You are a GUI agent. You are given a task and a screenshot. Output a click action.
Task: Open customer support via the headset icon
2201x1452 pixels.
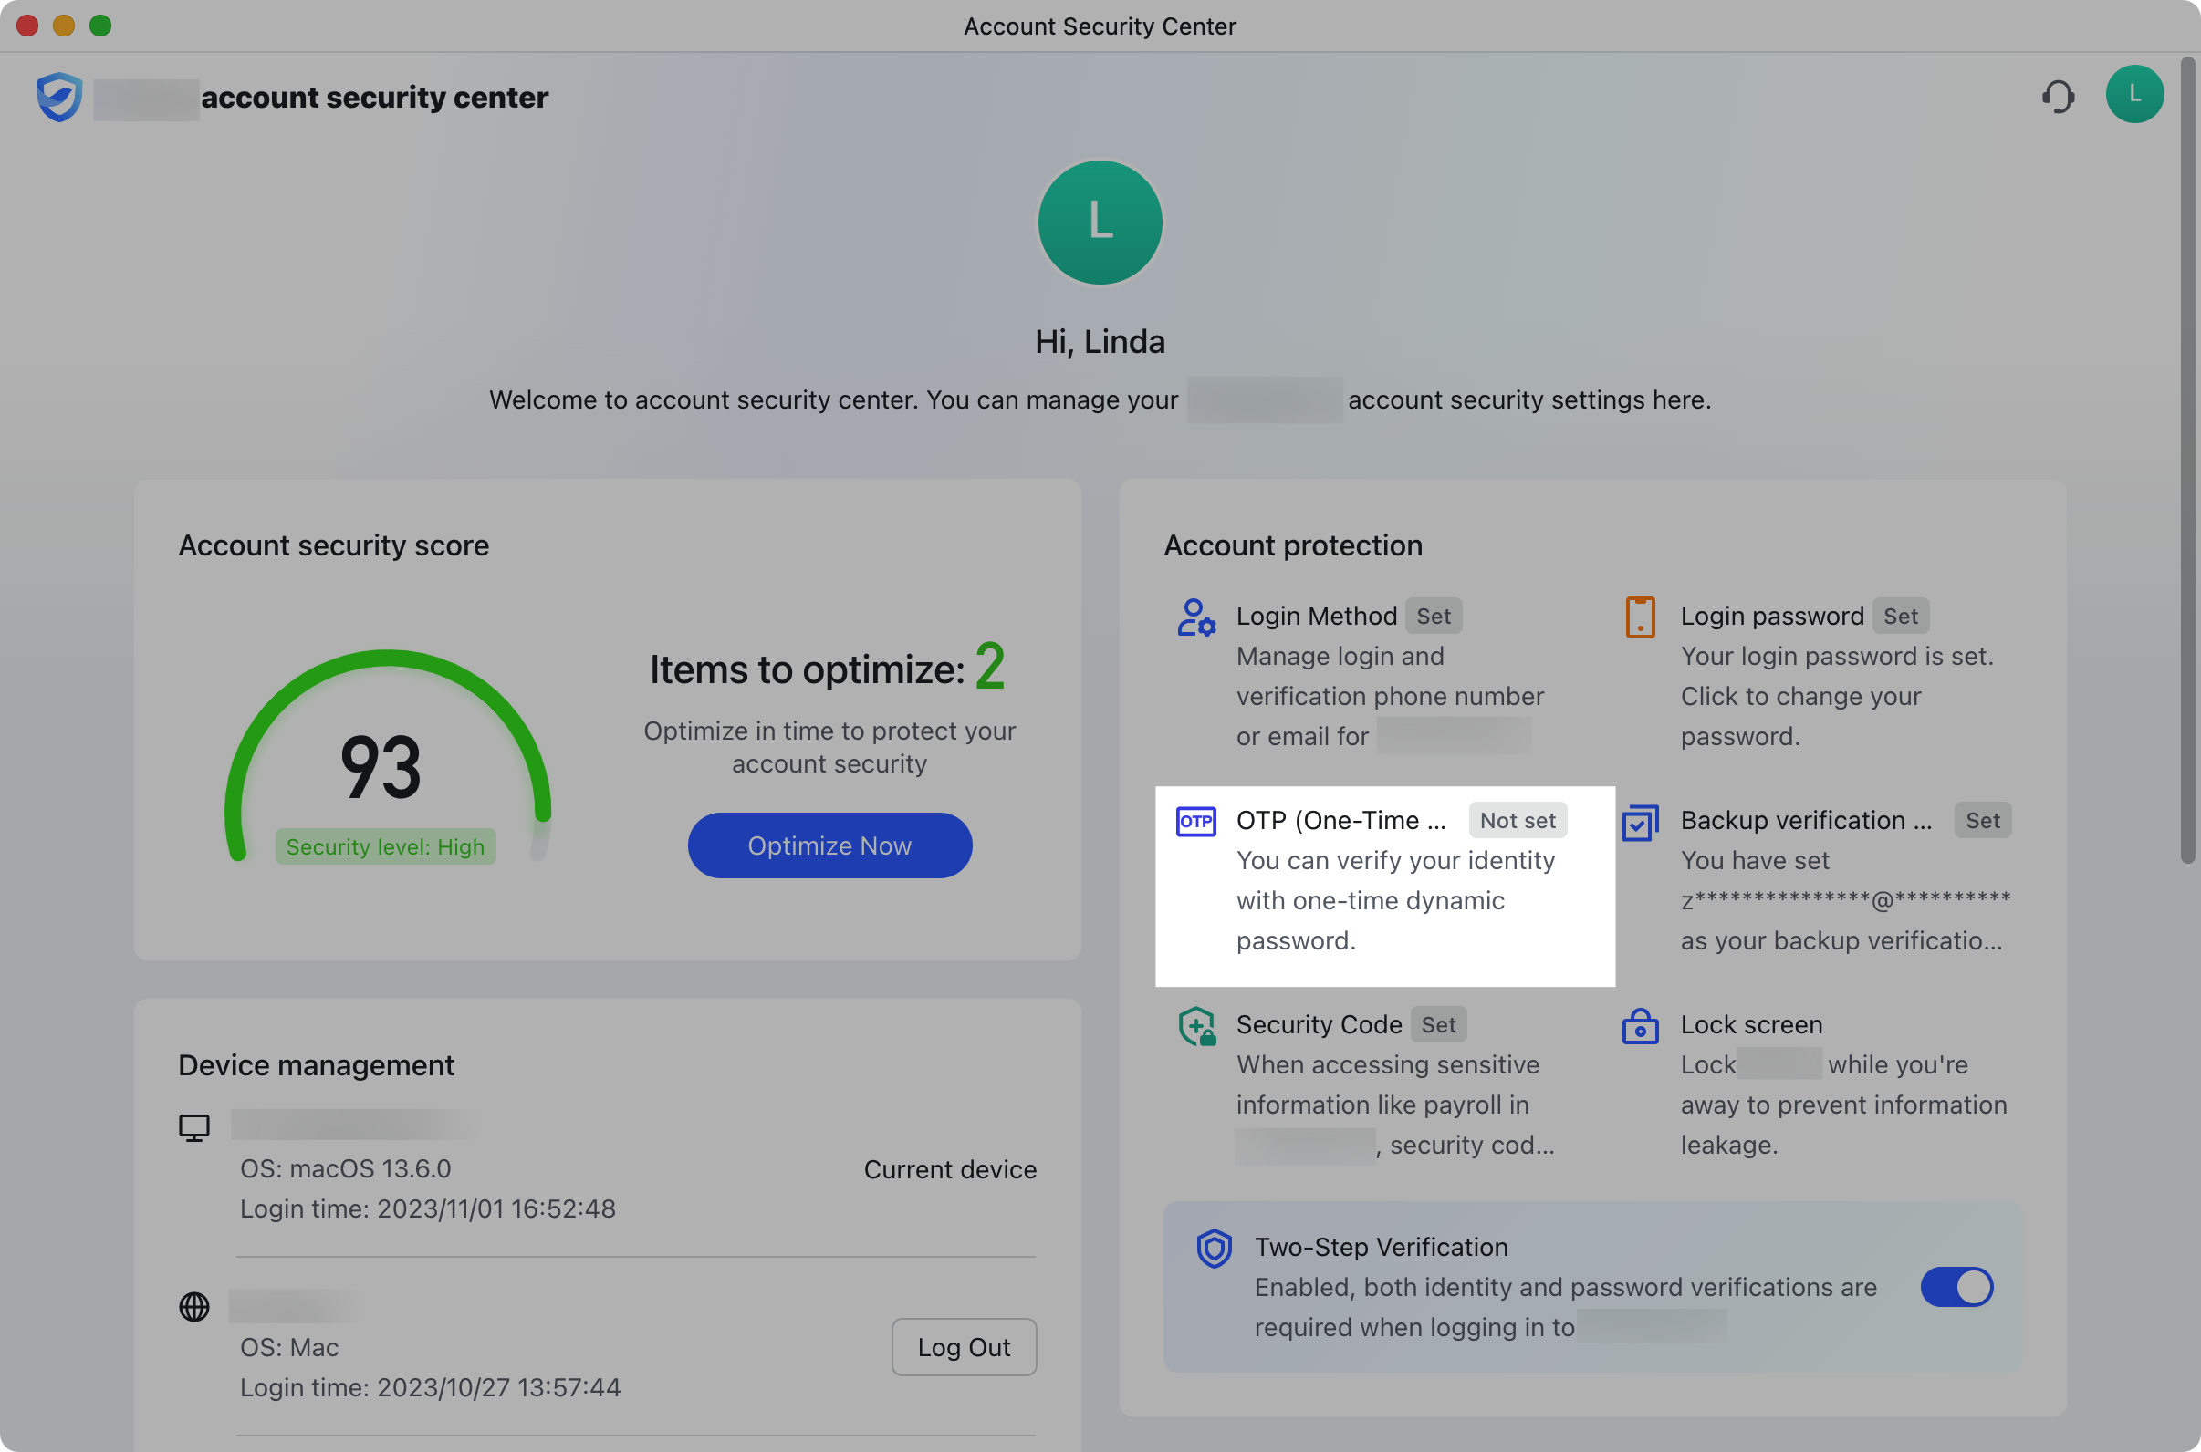pyautogui.click(x=2059, y=96)
